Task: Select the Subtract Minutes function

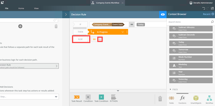Action: point(191,28)
